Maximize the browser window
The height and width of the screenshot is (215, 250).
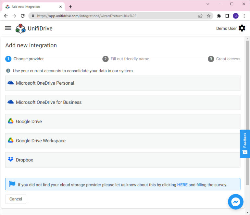pos(232,4)
